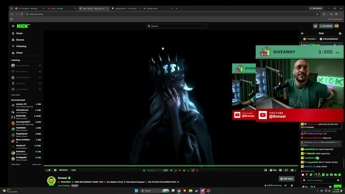Open recommended channel HabibiBetz
The image size is (345, 194).
click(26, 129)
